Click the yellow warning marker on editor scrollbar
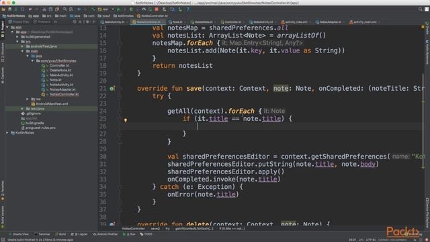Image resolution: width=430 pixels, height=242 pixels. pos(423,27)
